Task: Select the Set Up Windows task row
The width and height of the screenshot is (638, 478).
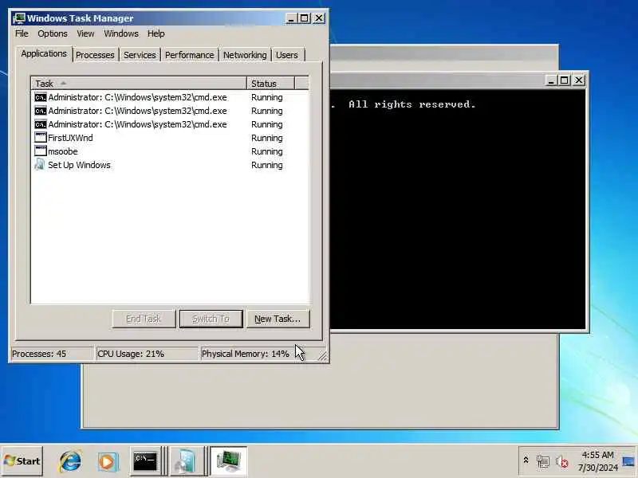Action: (x=170, y=165)
